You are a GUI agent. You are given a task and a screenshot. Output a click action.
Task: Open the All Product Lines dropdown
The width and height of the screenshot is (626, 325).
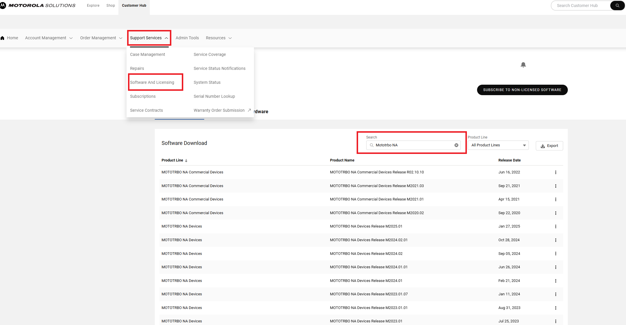click(498, 145)
